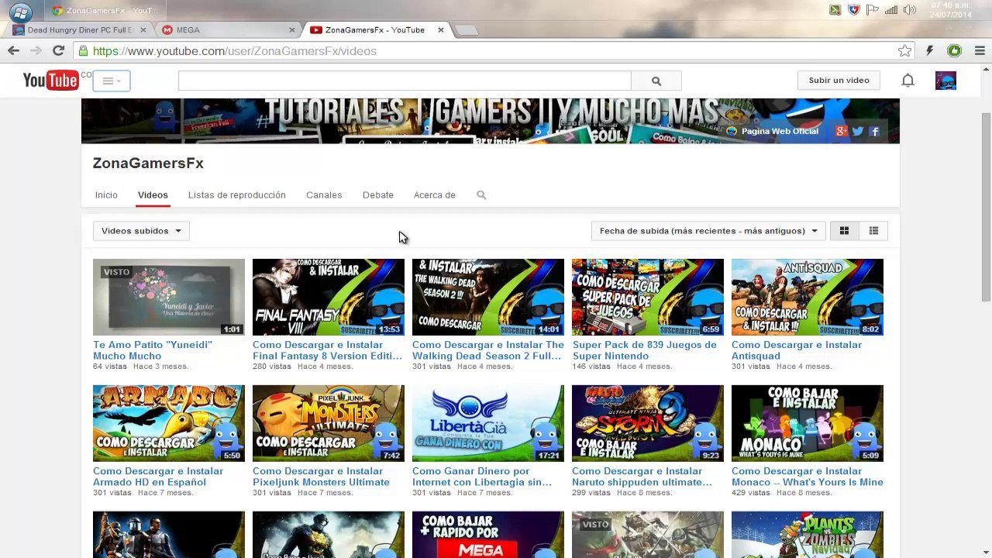Open the Como Bajar + Rapido por MEGA thumbnail
The height and width of the screenshot is (558, 992).
[x=488, y=535]
